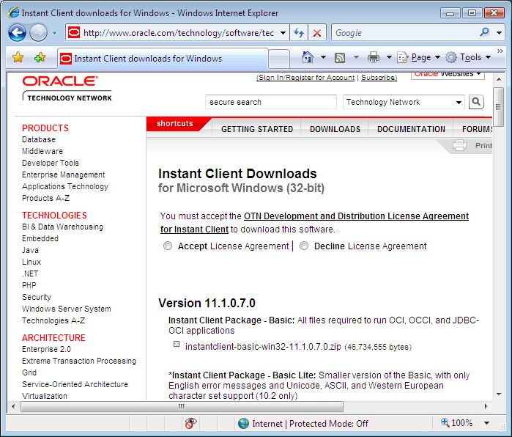512x437 pixels.
Task: Open the Downloads tab
Action: tap(335, 129)
